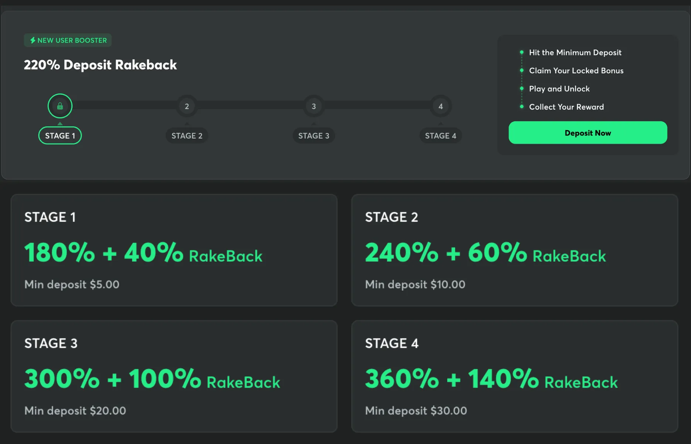
Task: Click the green lock icon above Stage 1
Action: click(60, 106)
